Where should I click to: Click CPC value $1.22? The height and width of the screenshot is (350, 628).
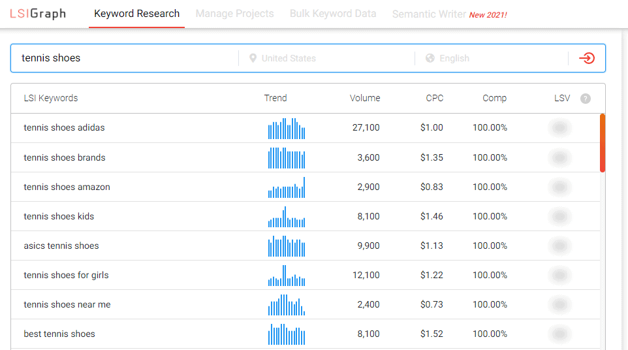[432, 275]
